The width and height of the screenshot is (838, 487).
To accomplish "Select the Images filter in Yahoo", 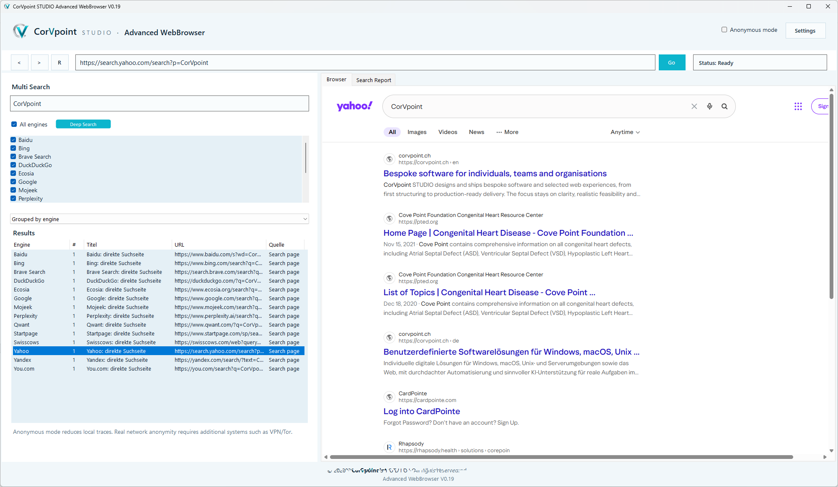I will (x=417, y=132).
